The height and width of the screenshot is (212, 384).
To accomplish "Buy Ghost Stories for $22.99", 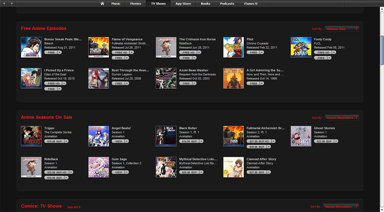I will click(x=324, y=141).
